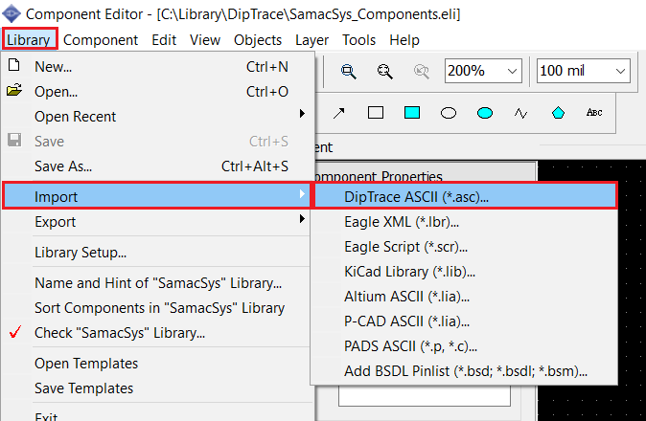This screenshot has height=421, width=646.
Task: Open Library Setup... dialog
Action: [x=156, y=252]
